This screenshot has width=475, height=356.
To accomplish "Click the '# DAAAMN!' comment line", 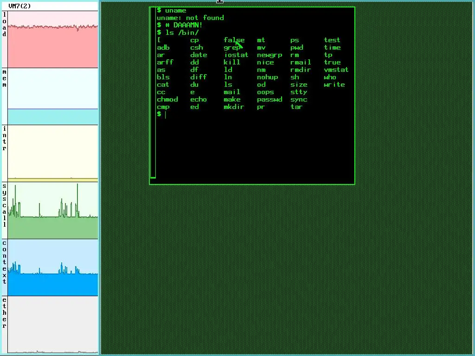I will 184,25.
